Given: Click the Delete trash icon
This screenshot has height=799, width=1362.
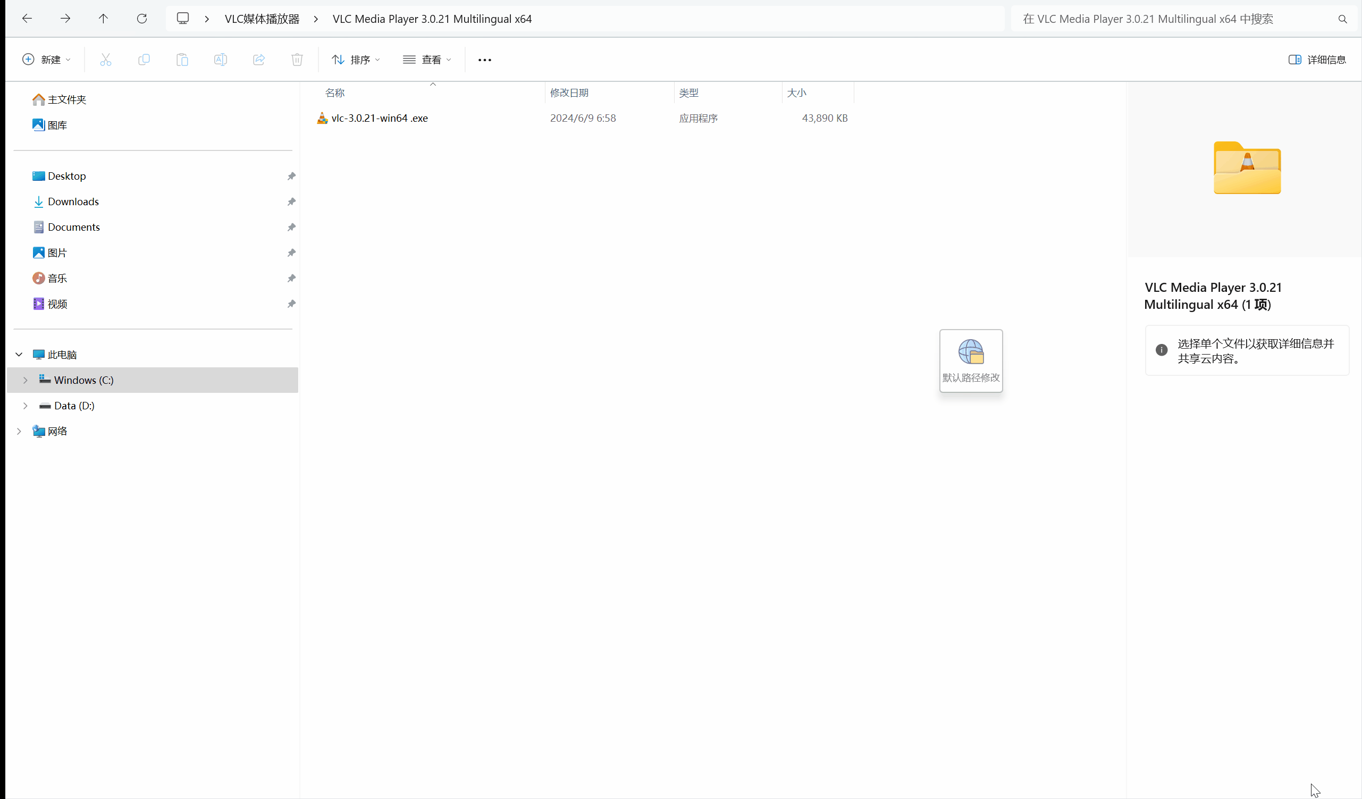Looking at the screenshot, I should (297, 60).
